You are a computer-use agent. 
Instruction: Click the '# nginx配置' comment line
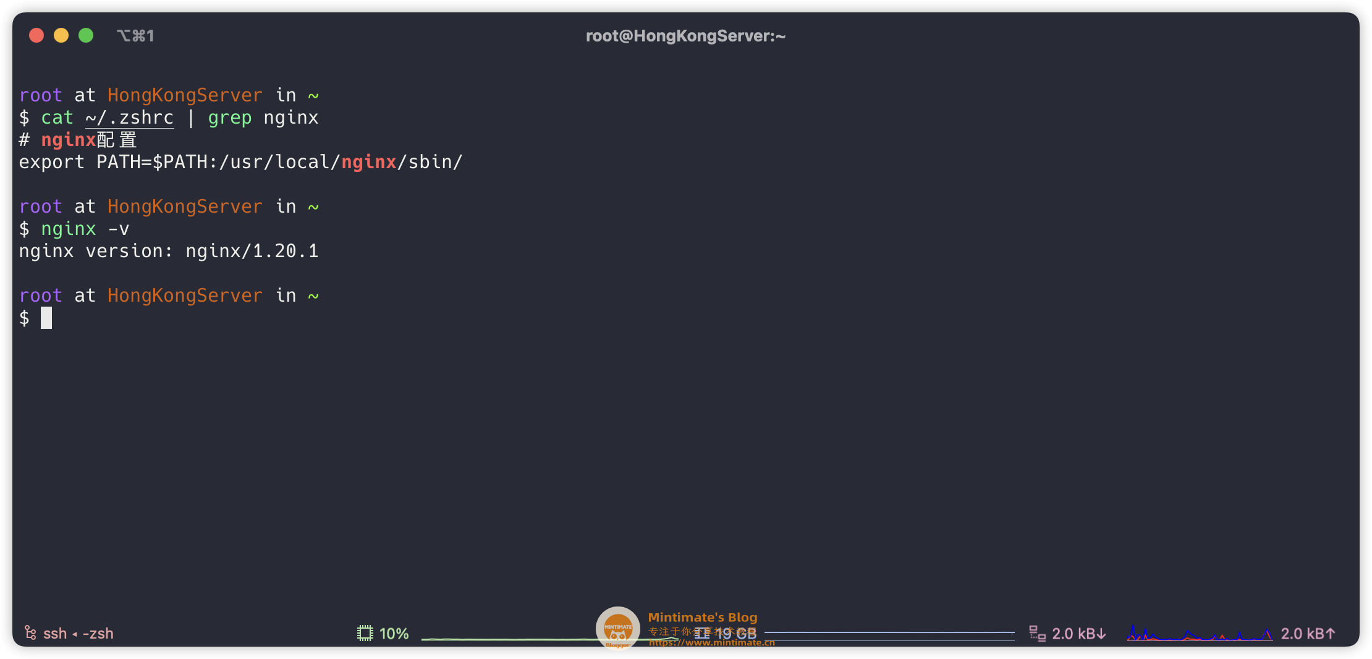tap(78, 140)
